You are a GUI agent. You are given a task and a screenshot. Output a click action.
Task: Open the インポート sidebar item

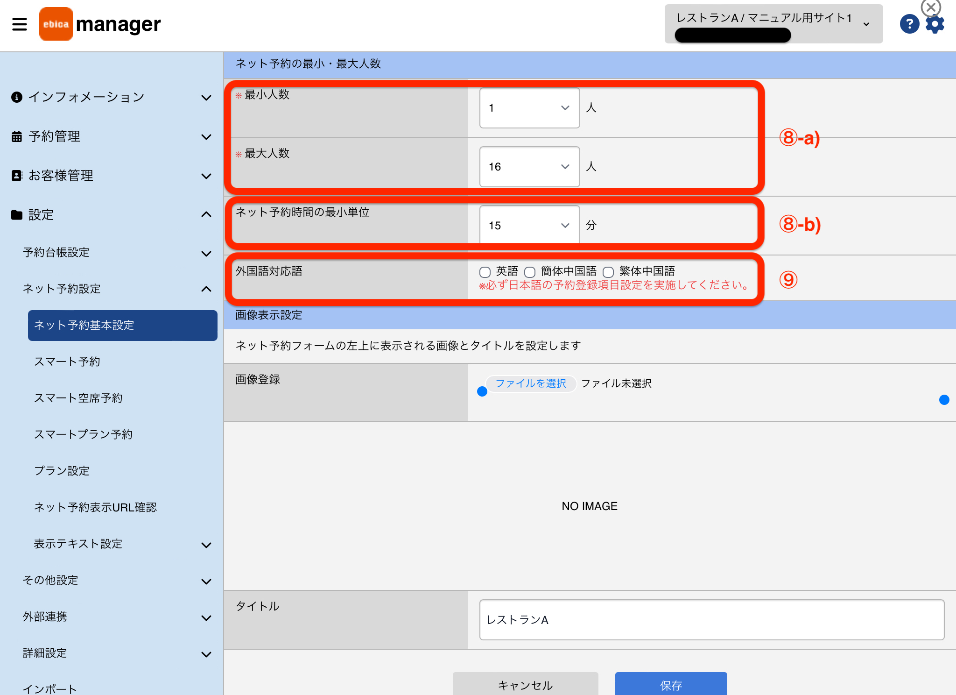click(x=50, y=688)
